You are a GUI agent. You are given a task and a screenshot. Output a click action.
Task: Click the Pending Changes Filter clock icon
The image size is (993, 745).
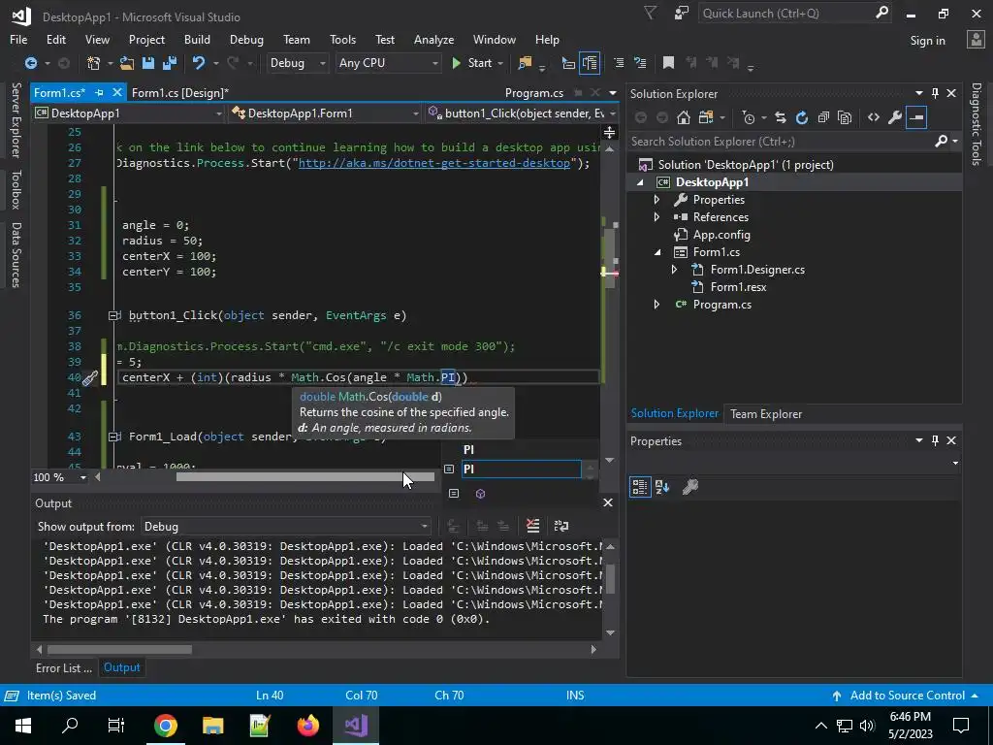pos(749,117)
